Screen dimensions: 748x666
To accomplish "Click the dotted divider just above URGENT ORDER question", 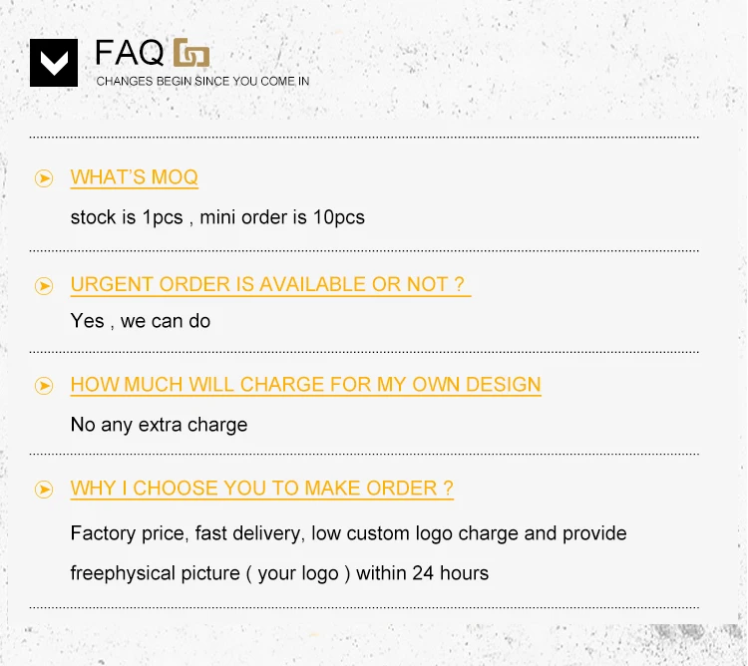I will coord(364,250).
